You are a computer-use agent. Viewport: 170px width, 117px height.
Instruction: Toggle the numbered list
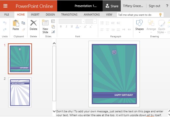click(x=108, y=23)
